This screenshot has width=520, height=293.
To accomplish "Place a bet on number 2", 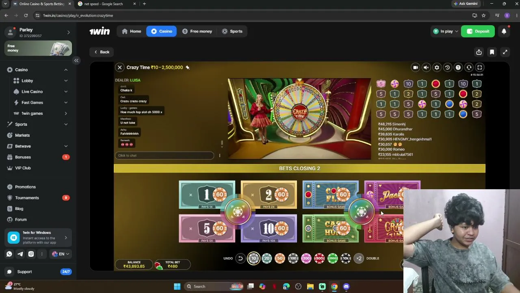I will point(269,195).
